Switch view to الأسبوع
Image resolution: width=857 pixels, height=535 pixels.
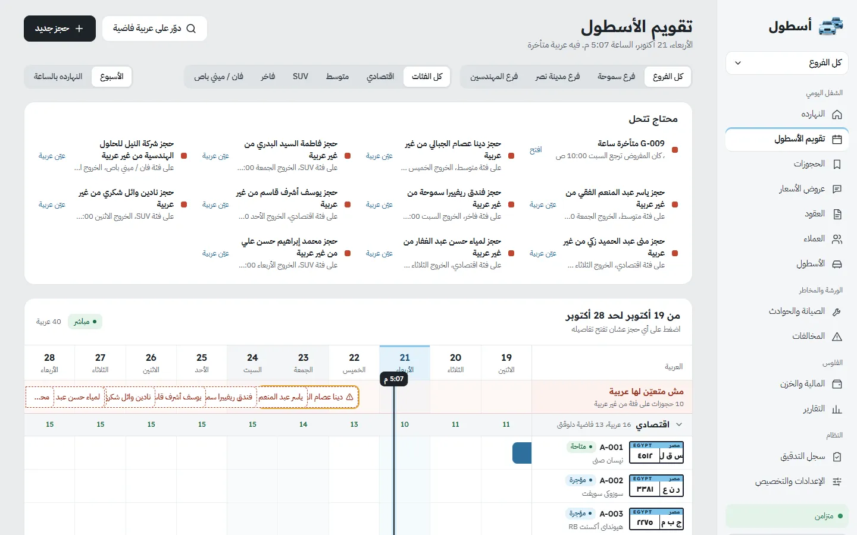pyautogui.click(x=112, y=77)
